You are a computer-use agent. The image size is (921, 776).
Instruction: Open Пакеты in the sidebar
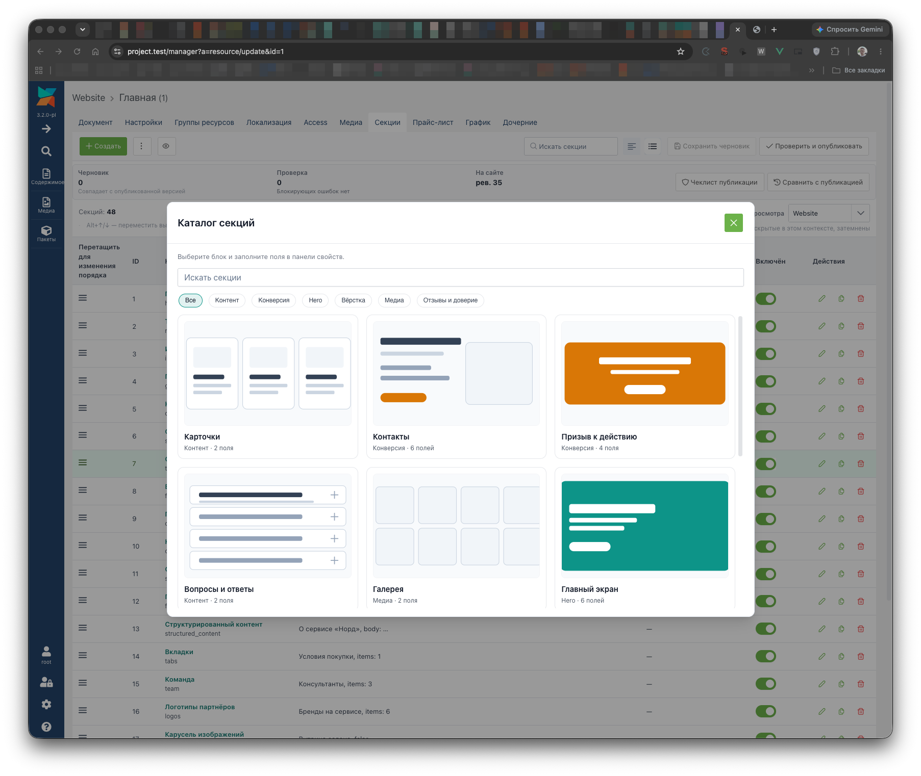click(x=46, y=234)
